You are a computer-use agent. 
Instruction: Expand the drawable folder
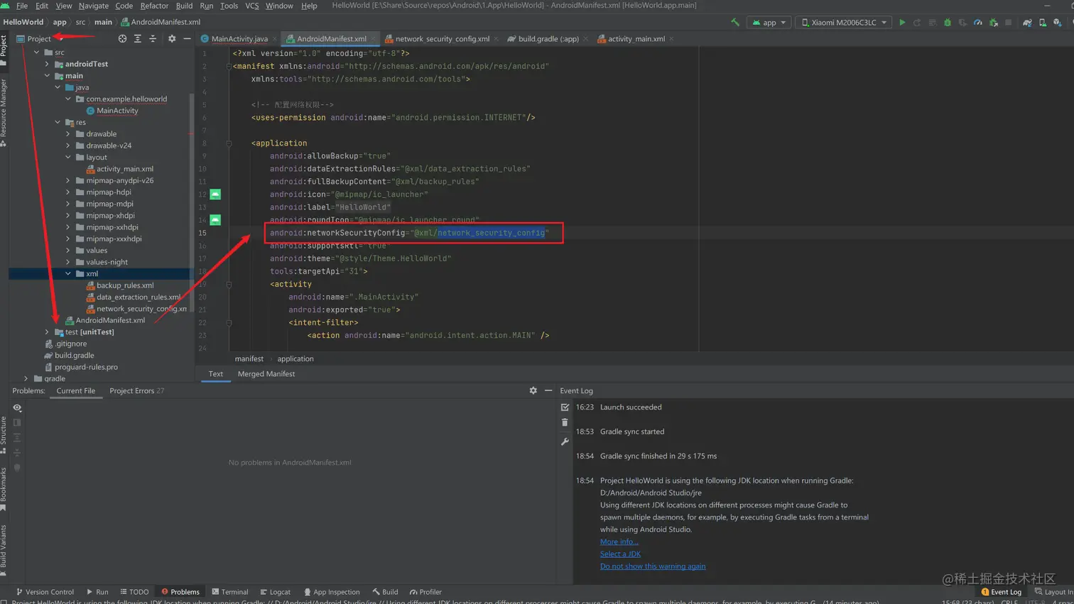click(68, 134)
